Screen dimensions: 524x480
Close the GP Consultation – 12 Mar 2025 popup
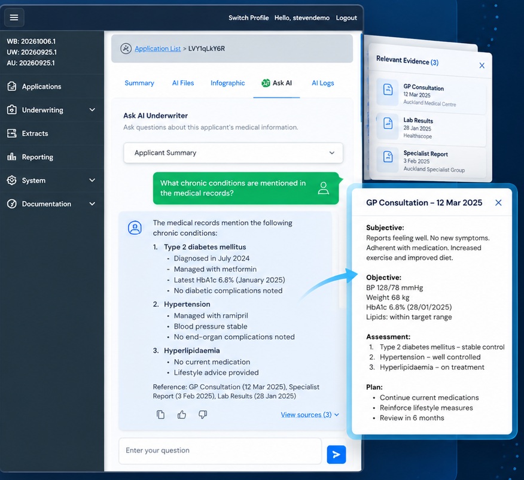(498, 202)
